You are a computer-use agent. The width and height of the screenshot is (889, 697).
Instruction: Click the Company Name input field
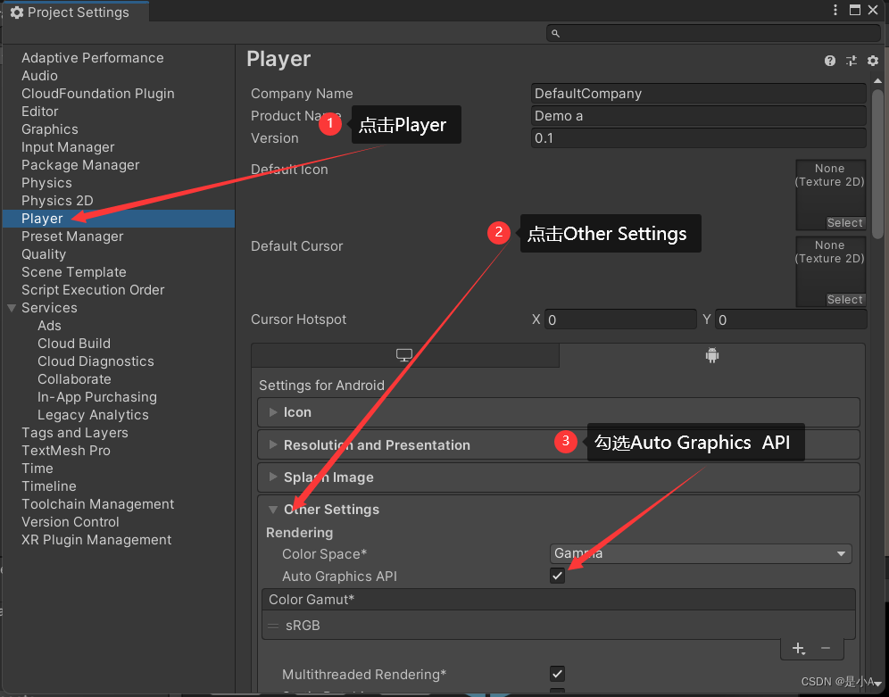(x=699, y=94)
